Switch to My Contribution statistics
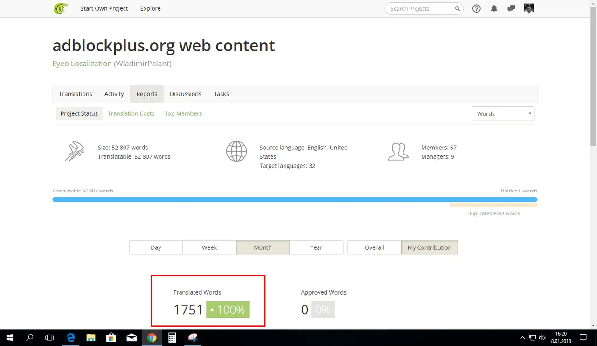The image size is (597, 346). [x=430, y=247]
